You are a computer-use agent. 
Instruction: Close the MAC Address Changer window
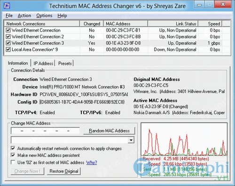click(223, 4)
